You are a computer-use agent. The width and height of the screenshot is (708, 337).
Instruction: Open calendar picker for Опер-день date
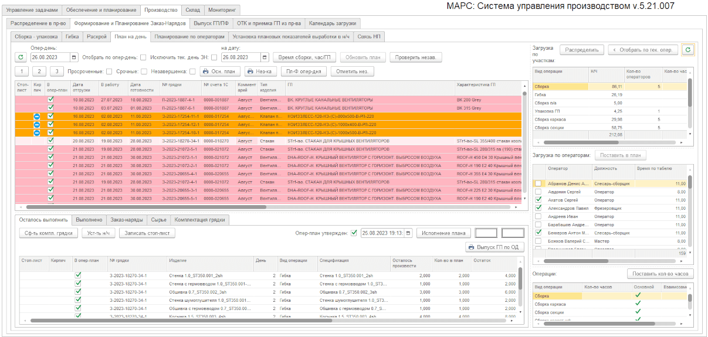click(74, 57)
